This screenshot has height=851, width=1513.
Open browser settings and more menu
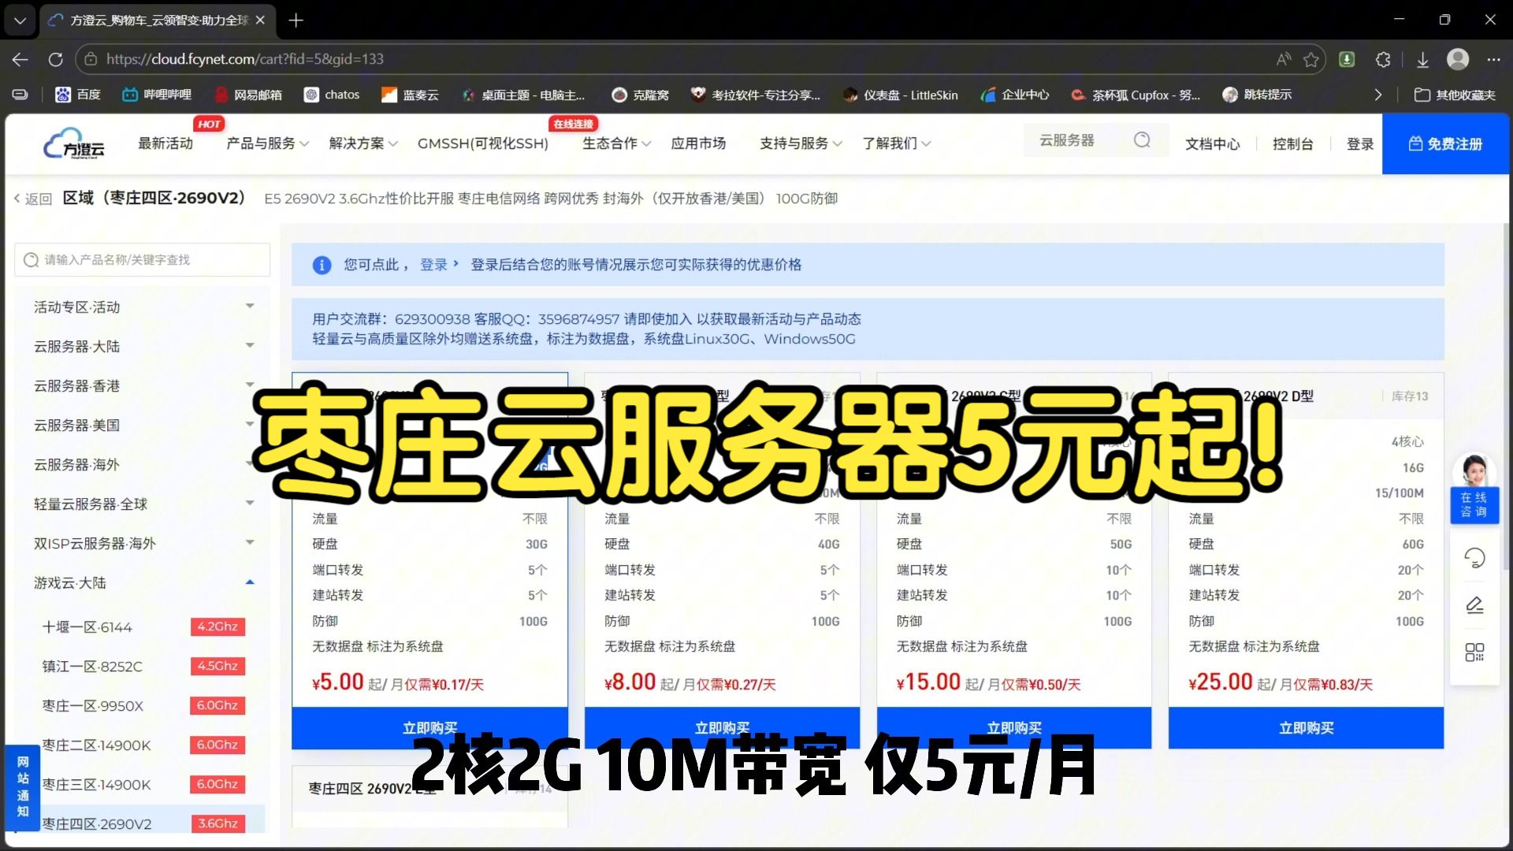pyautogui.click(x=1493, y=59)
